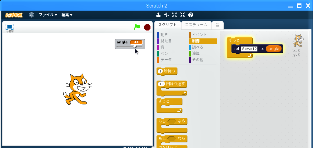The image size is (313, 148).
Task: Click the block help question icon
Action: point(191,15)
